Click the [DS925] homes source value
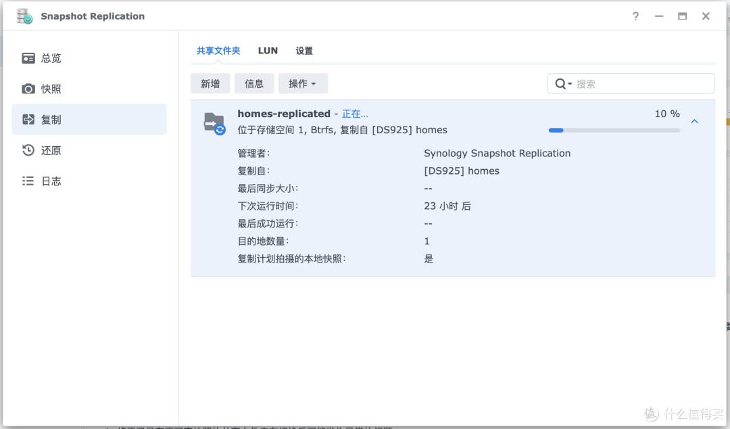 [462, 171]
